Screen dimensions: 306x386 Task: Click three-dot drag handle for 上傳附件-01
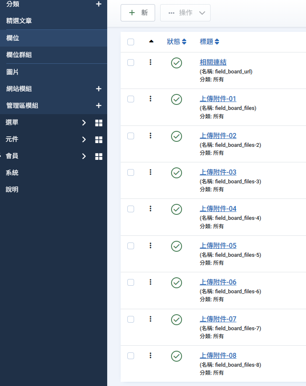(x=150, y=99)
